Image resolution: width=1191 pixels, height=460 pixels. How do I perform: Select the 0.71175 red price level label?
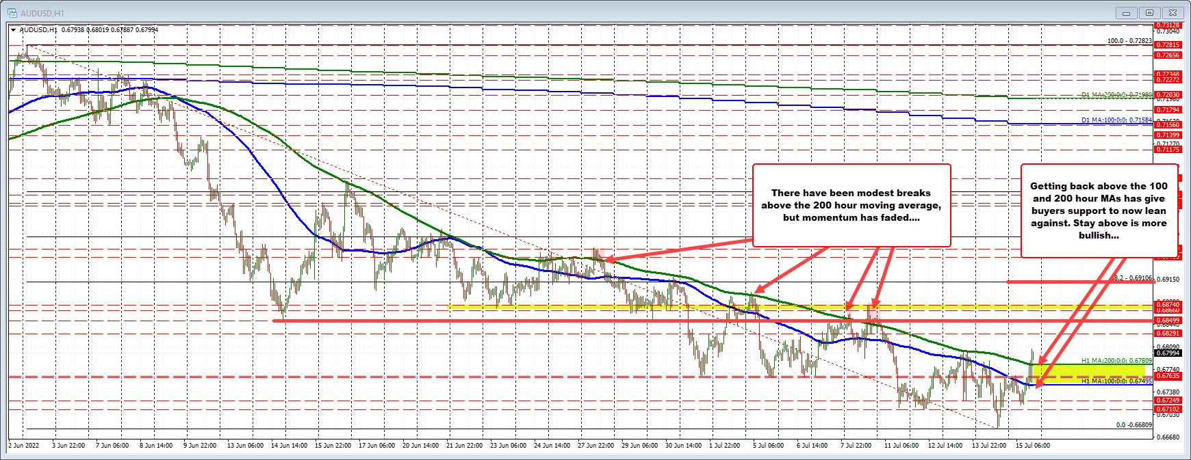coord(1167,149)
